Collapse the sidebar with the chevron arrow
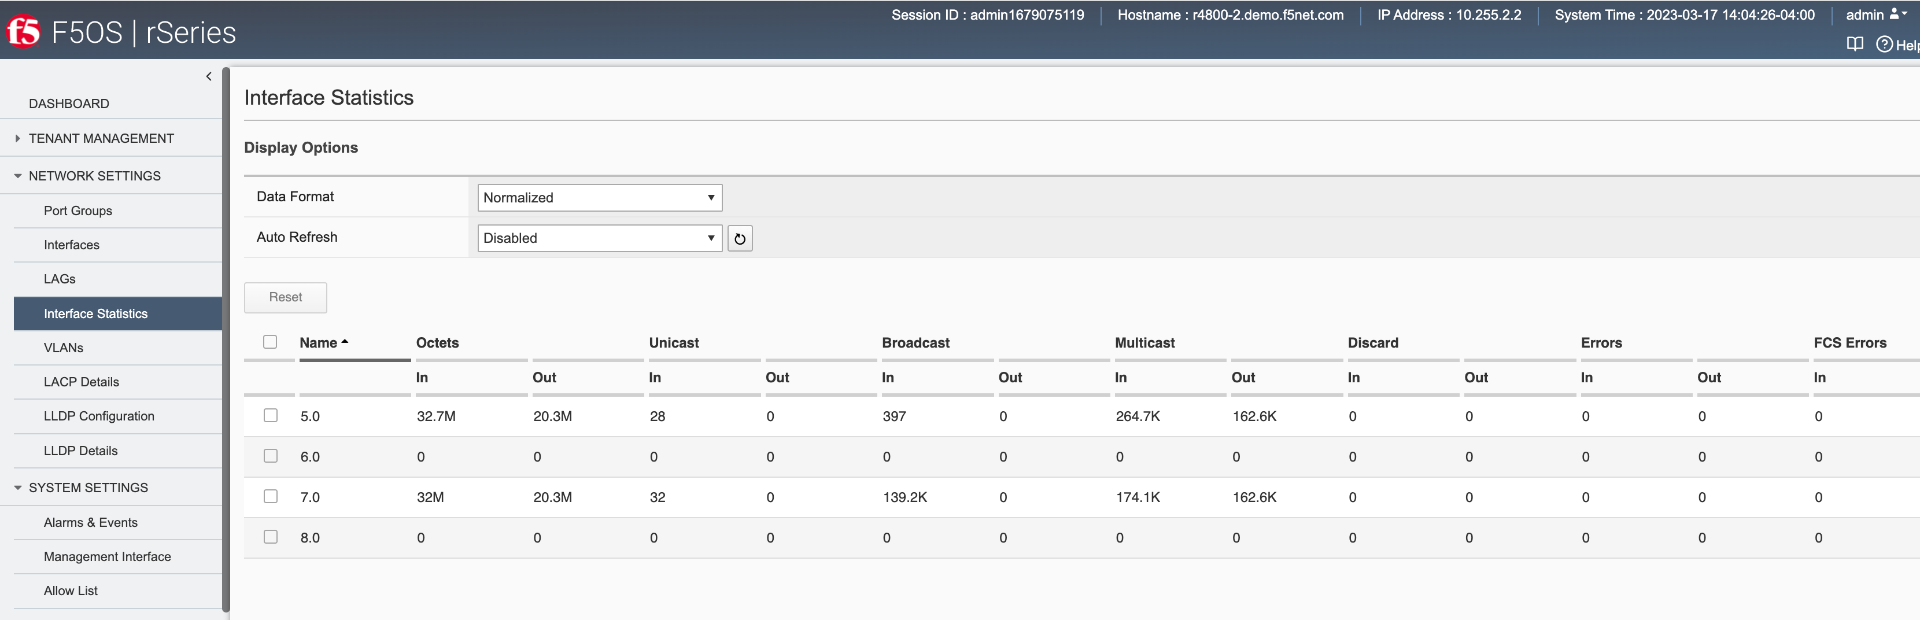This screenshot has height=620, width=1920. (x=209, y=76)
